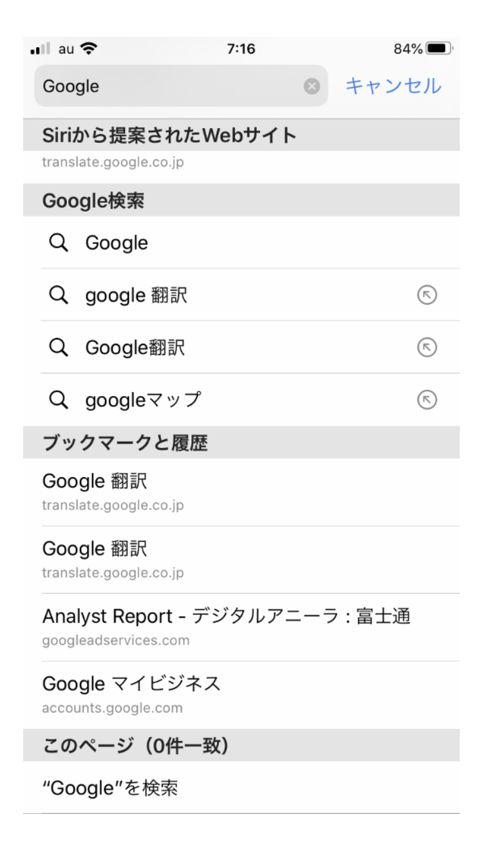Tap the battery indicator in status bar
This screenshot has width=483, height=859.
tap(438, 50)
